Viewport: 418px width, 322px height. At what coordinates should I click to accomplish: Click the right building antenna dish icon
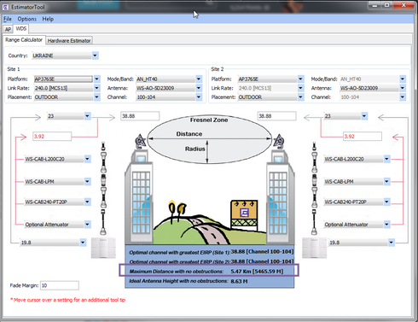click(278, 141)
